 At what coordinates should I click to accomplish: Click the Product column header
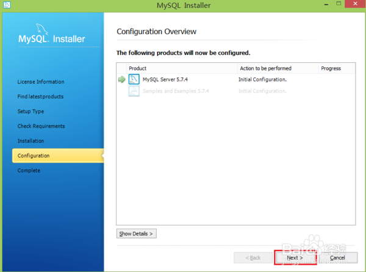[182, 68]
